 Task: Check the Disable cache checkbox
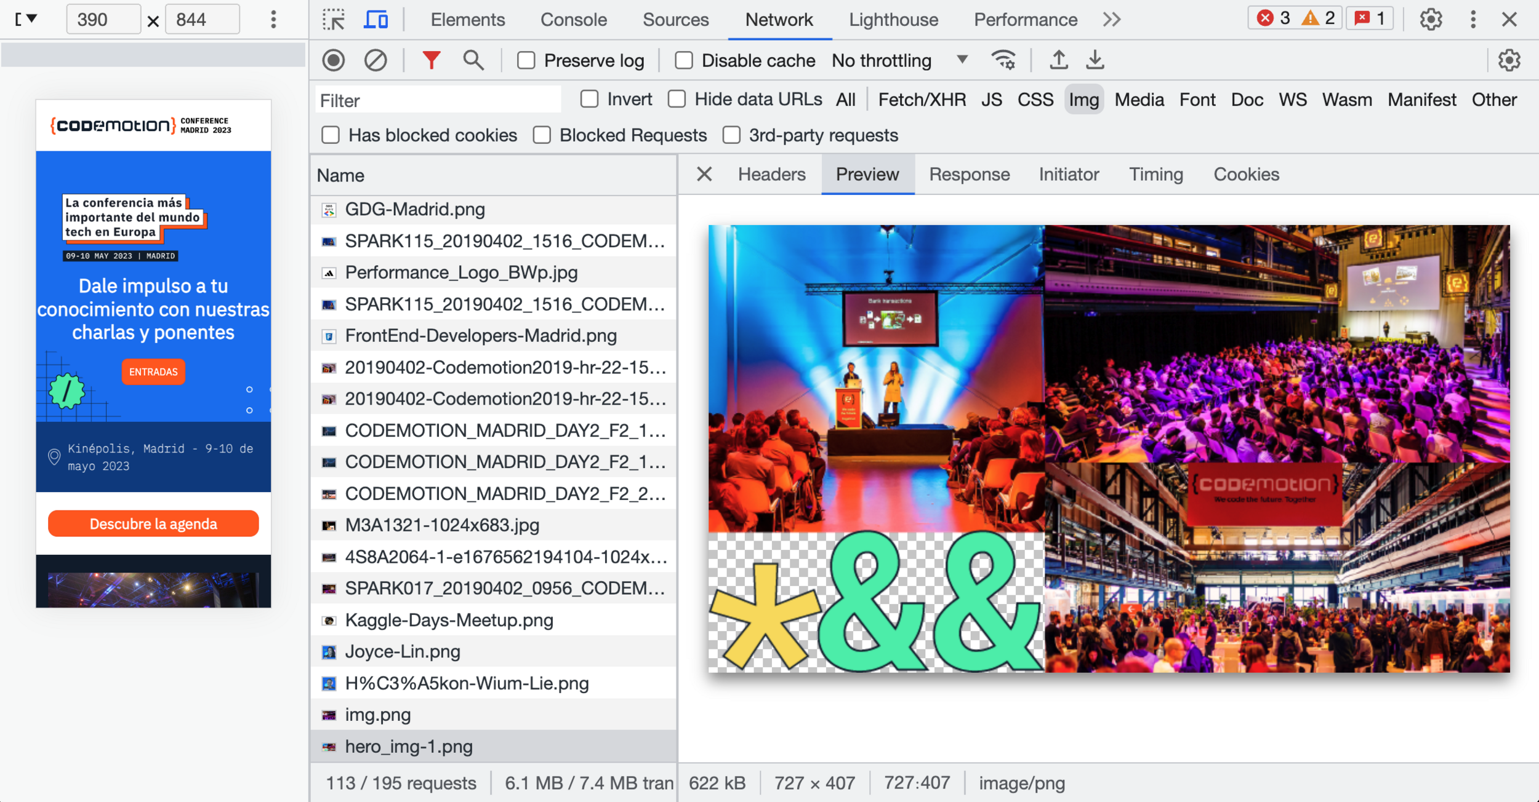click(x=684, y=60)
